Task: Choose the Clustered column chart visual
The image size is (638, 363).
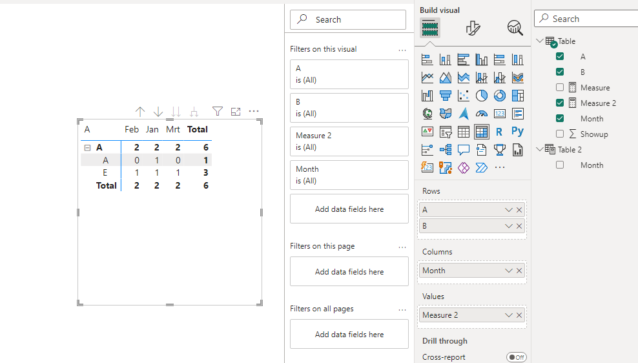Action: pos(482,60)
